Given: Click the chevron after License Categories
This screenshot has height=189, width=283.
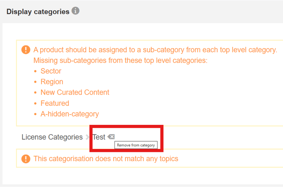Looking at the screenshot, I should coord(88,137).
